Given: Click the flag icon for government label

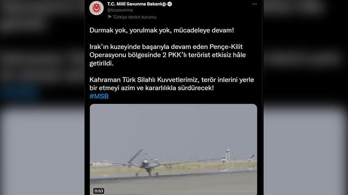Looking at the screenshot, I should coord(109,17).
